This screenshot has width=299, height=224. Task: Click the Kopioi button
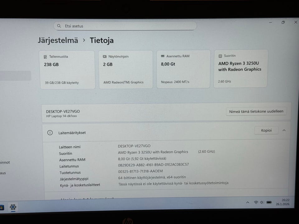(266, 130)
